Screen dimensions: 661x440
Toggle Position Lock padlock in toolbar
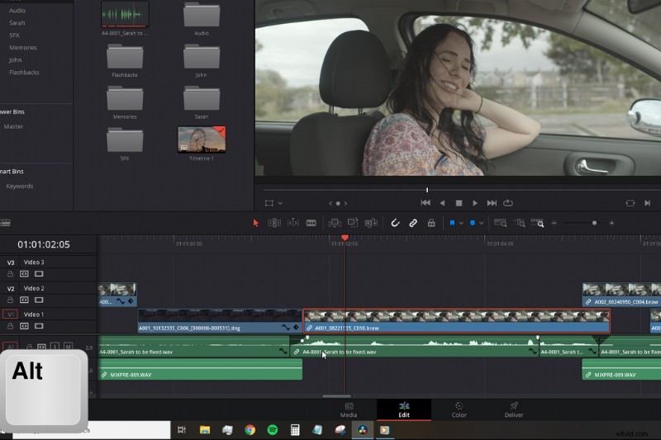[x=431, y=223]
